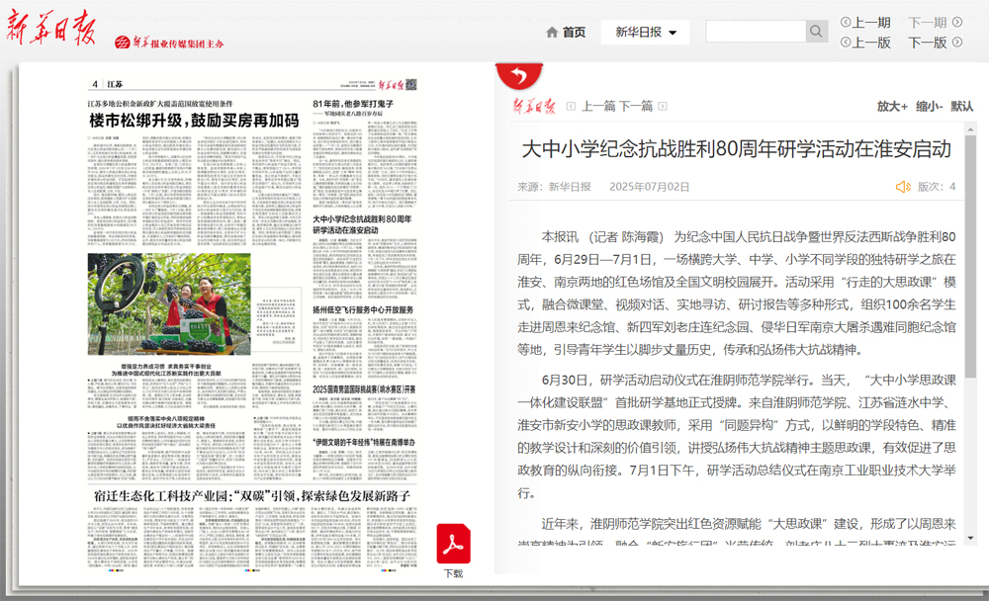Go to 下一期 next issue
Screen dimensions: 989x601
tap(927, 23)
